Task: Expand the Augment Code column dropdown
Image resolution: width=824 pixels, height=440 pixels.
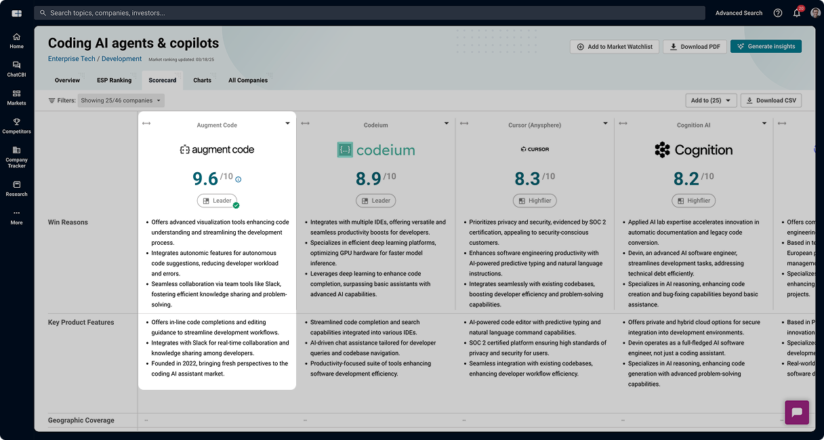Action: tap(287, 123)
